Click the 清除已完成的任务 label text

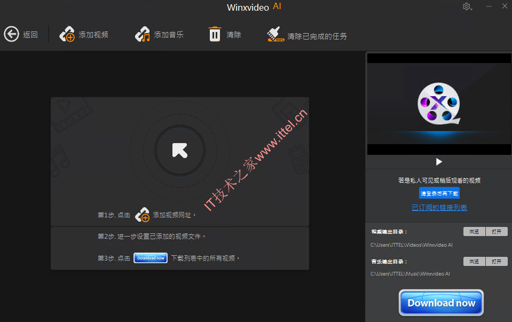317,36
